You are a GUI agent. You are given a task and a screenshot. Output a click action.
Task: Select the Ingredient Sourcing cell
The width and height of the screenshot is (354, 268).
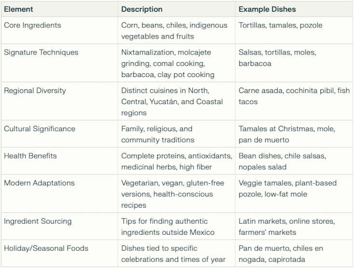click(38, 221)
